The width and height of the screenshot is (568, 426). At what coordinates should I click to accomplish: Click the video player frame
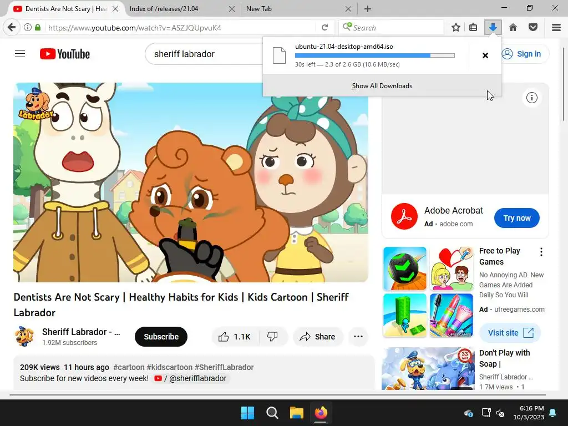(x=191, y=182)
